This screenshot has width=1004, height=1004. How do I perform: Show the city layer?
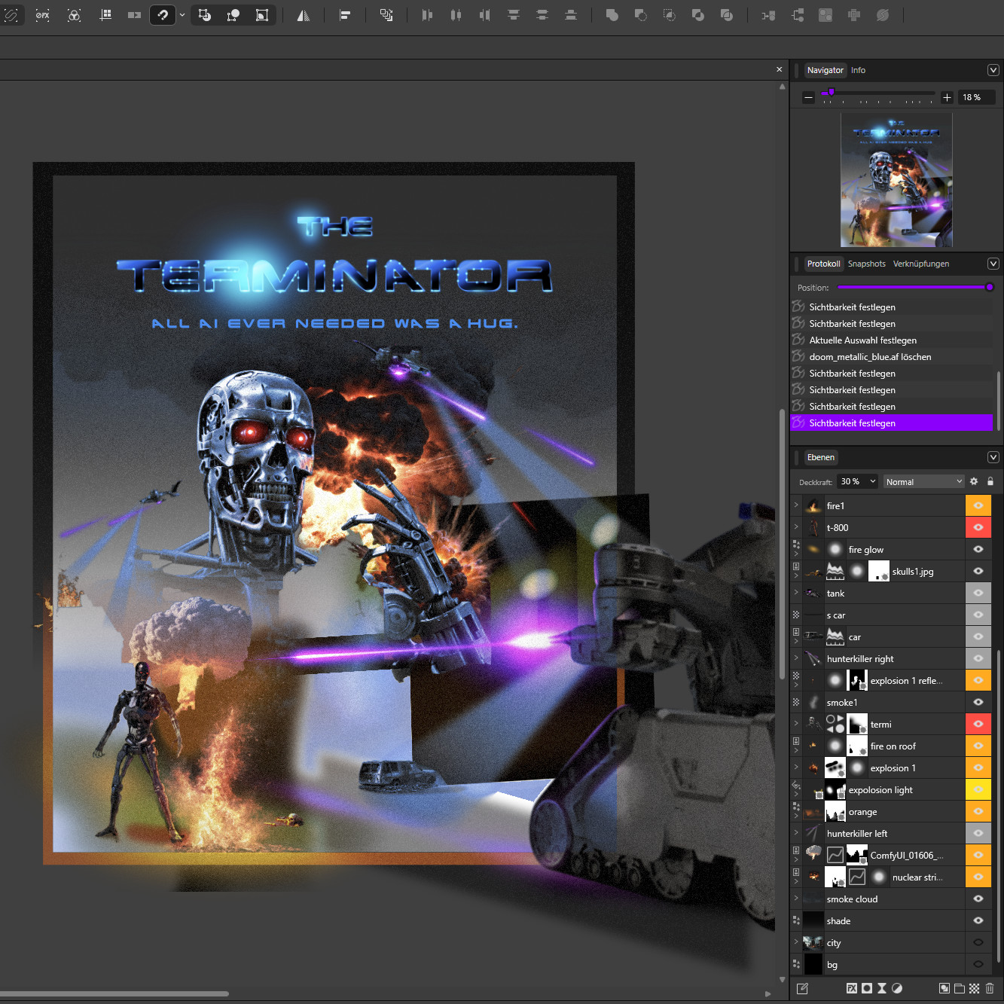click(978, 943)
